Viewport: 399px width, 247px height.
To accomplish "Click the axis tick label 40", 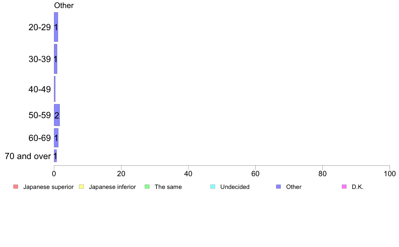I will 188,174.
